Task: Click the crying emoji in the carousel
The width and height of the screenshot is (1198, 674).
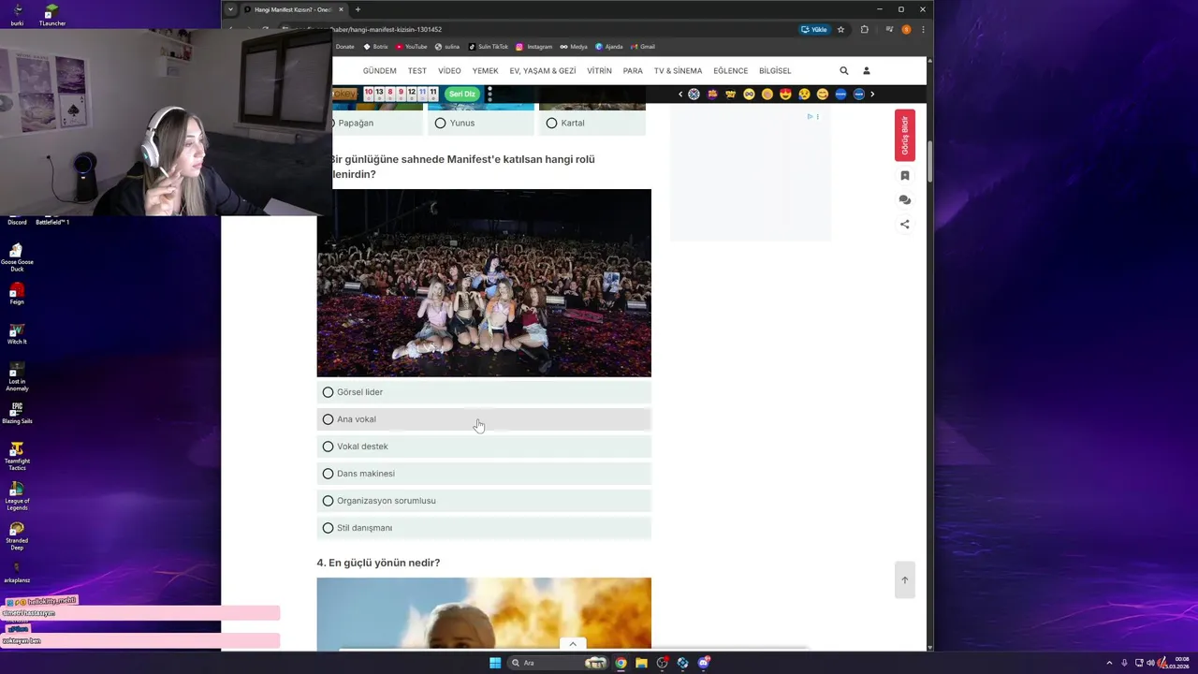Action: point(804,94)
